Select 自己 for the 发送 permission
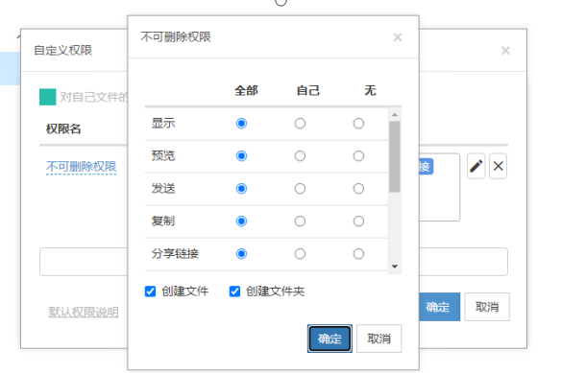 [x=300, y=189]
